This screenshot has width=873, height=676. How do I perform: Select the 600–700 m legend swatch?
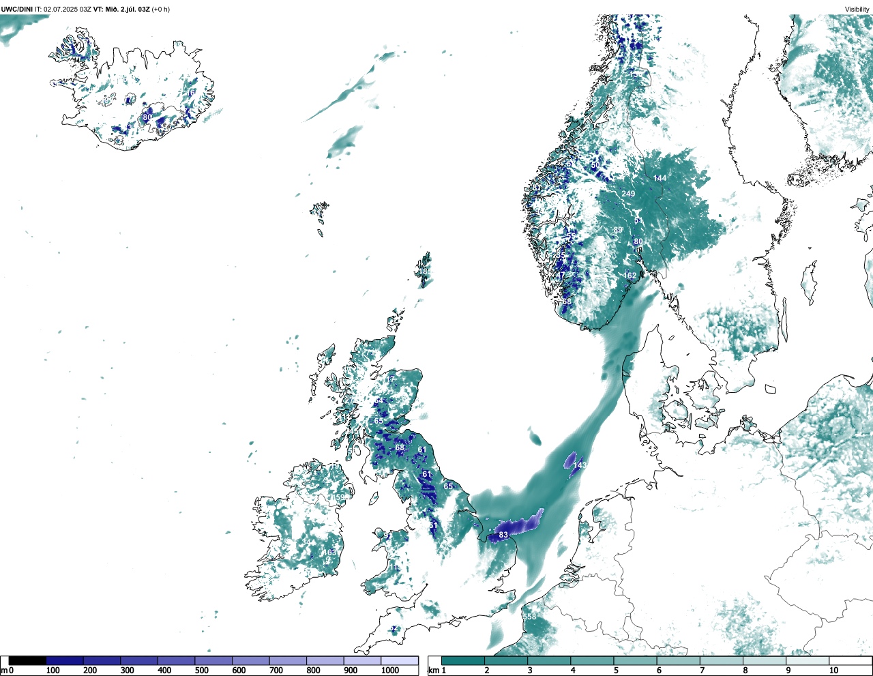pos(251,660)
